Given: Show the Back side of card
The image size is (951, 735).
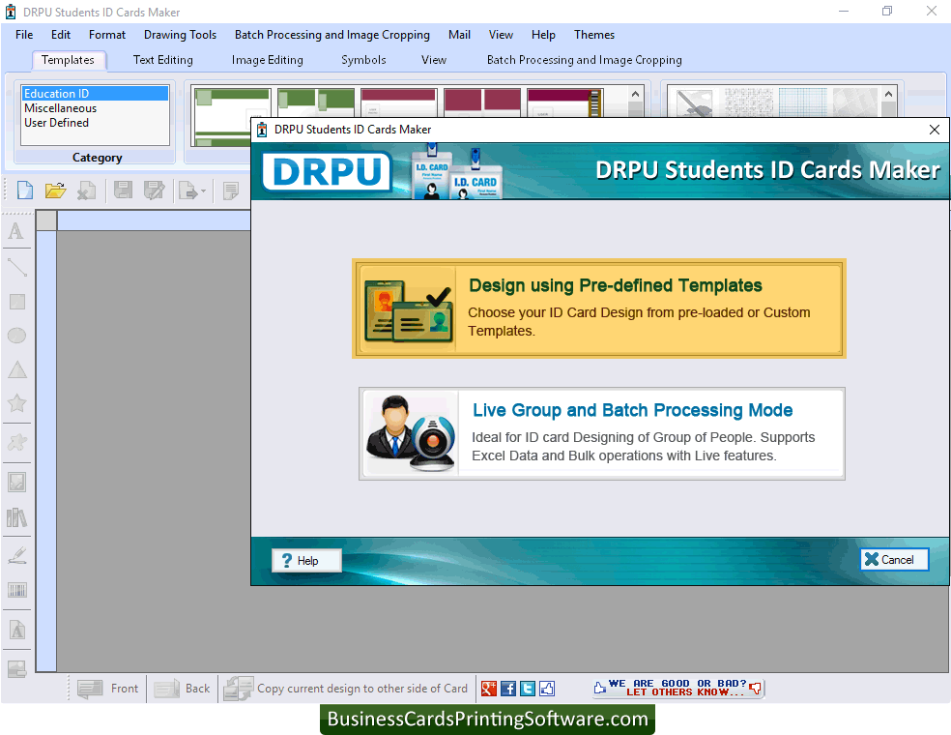Looking at the screenshot, I should 182,689.
